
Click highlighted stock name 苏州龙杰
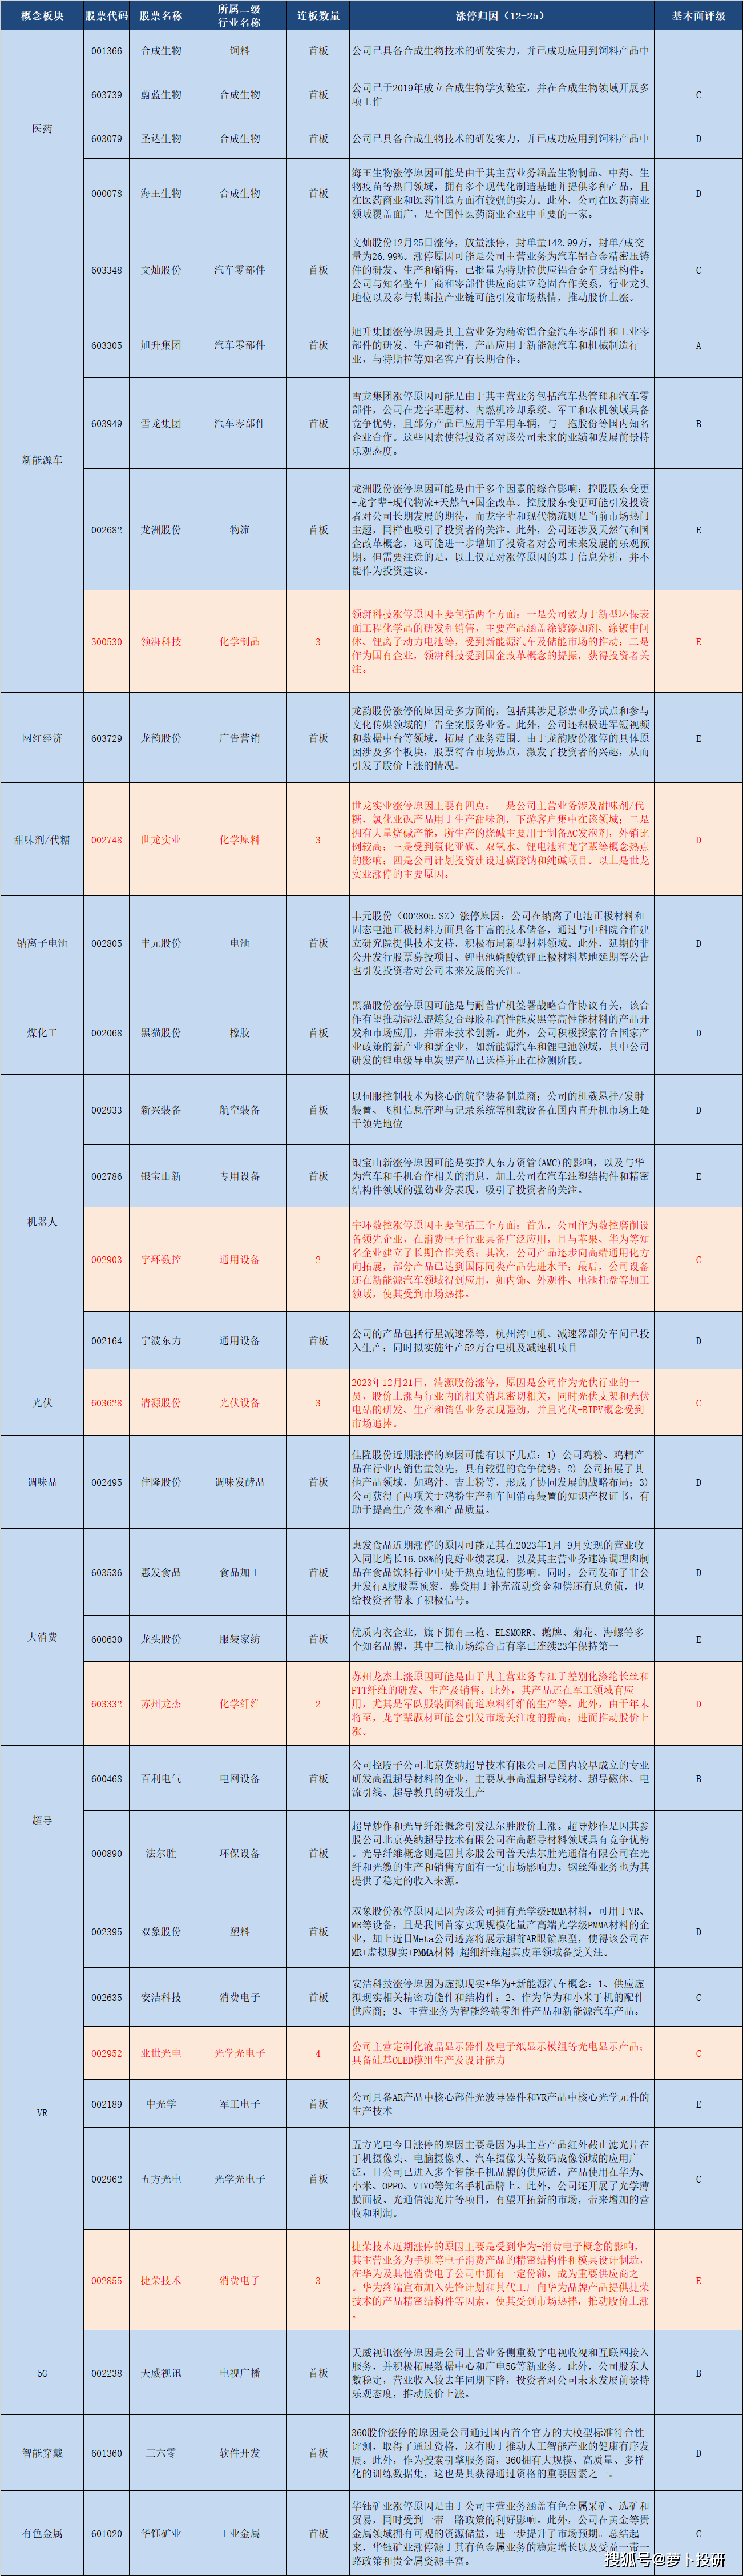[161, 1704]
